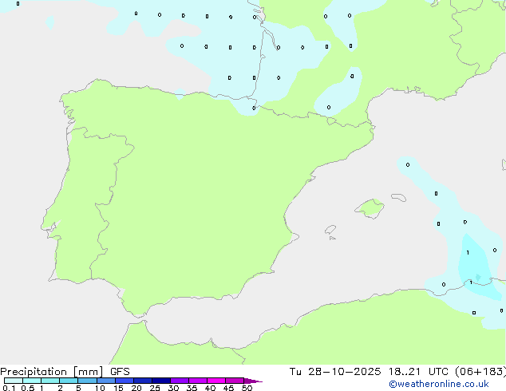Click the '35' legend scale label
Screen dimensions: 506x391
click(x=192, y=388)
